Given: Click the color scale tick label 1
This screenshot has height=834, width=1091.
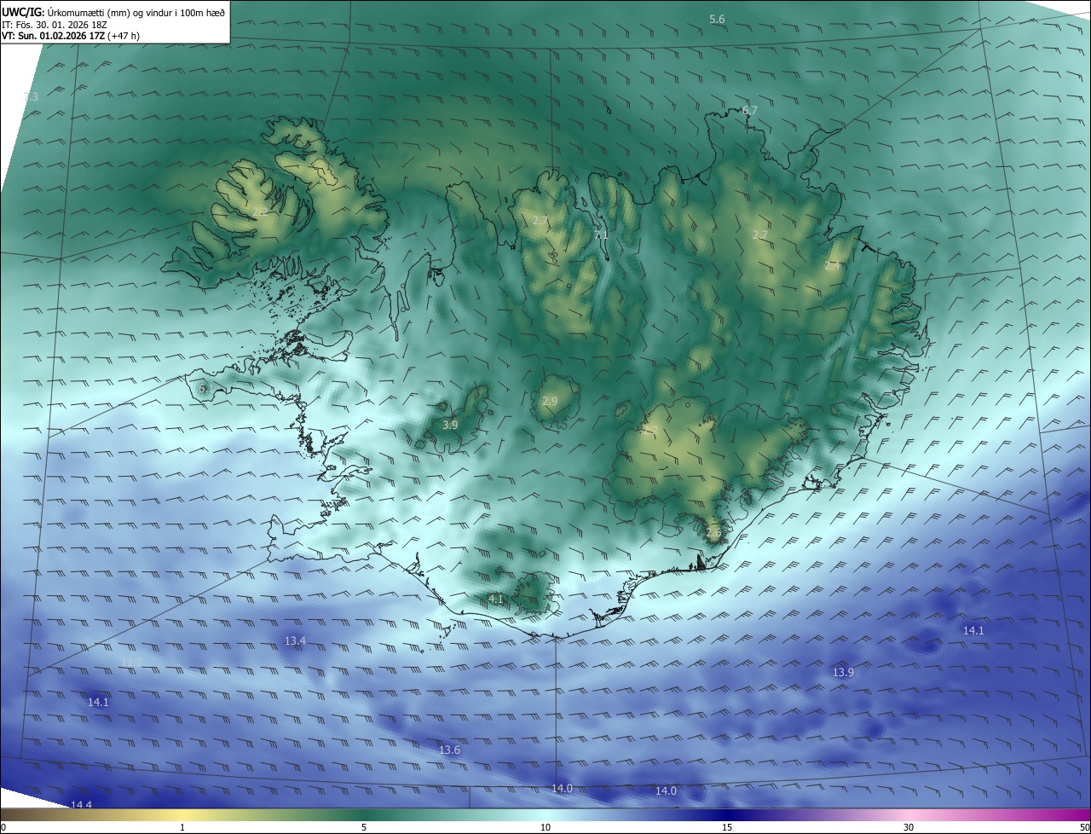Looking at the screenshot, I should click(182, 827).
